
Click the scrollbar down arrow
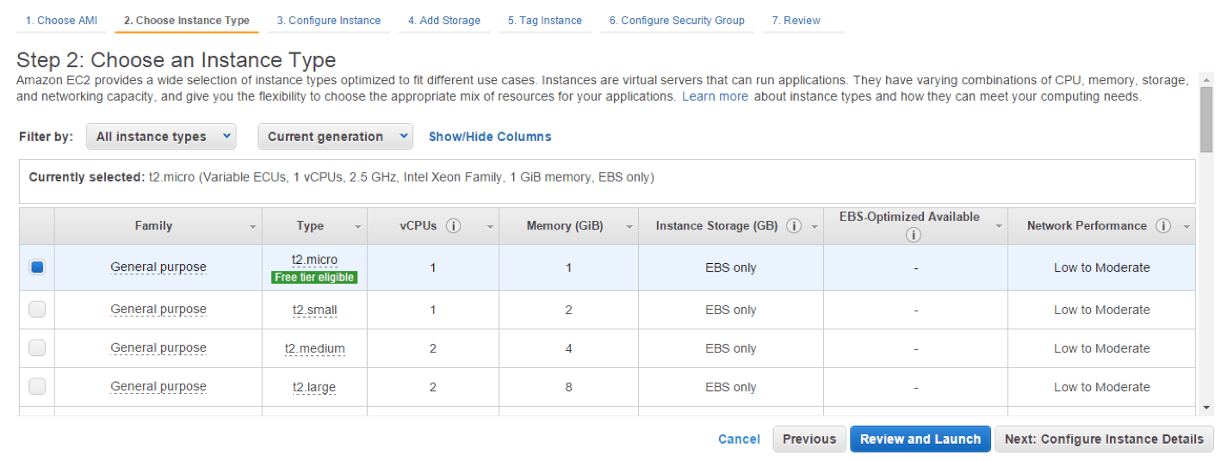pos(1206,408)
